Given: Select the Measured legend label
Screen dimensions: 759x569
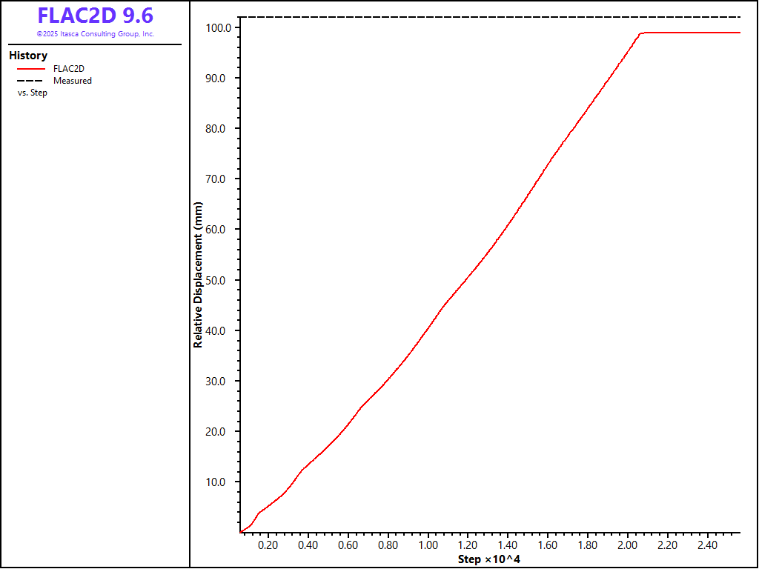Looking at the screenshot, I should tap(73, 81).
